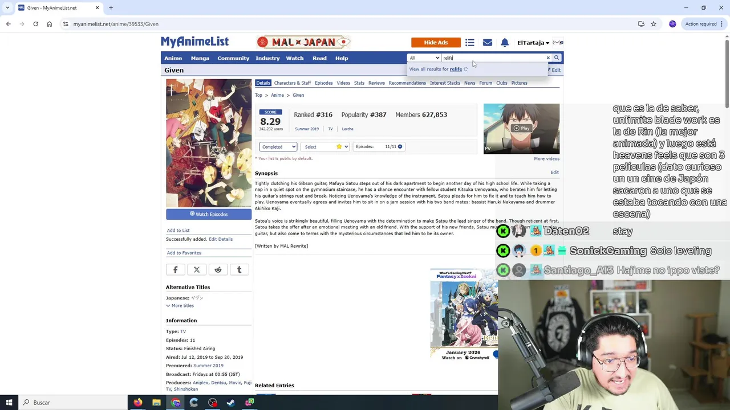Viewport: 730px width, 410px height.
Task: Expand the ElTartaja account menu
Action: tap(533, 43)
